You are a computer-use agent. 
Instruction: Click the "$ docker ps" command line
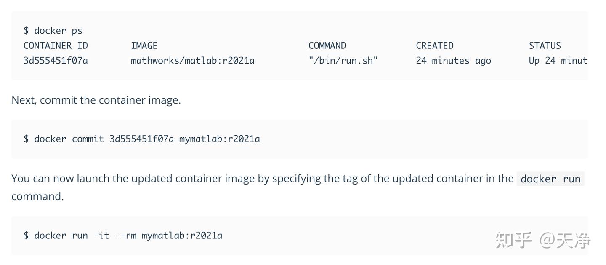53,31
